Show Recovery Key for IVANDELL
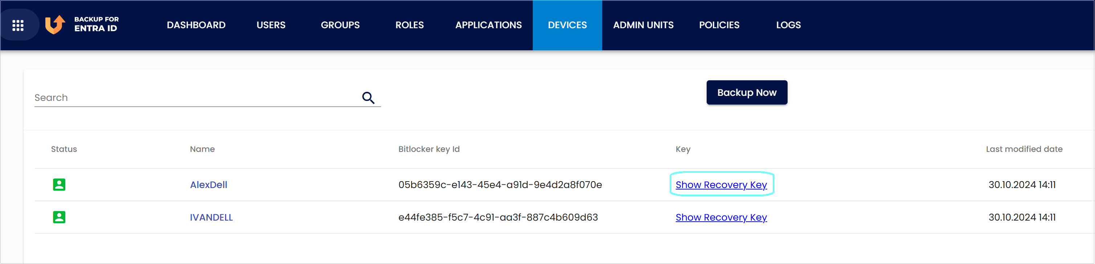 (721, 217)
